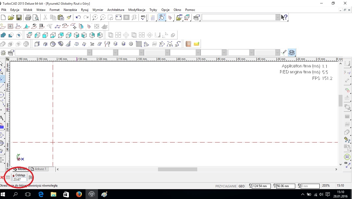Viewport: 355px width, 199px height.
Task: Toggle the PRZYCIĄGANIE snap mode
Action: (226, 186)
